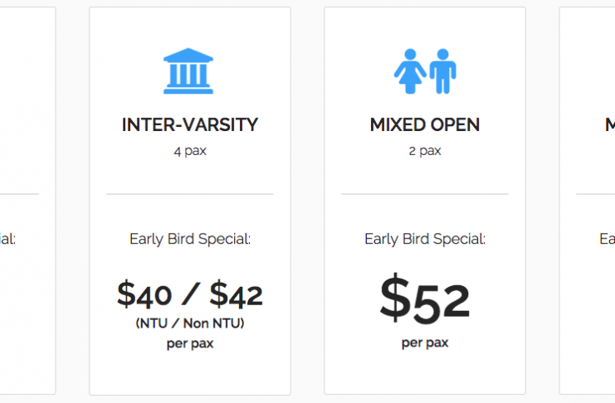Click Early Bird Special in the Mixed Open card

pos(425,239)
